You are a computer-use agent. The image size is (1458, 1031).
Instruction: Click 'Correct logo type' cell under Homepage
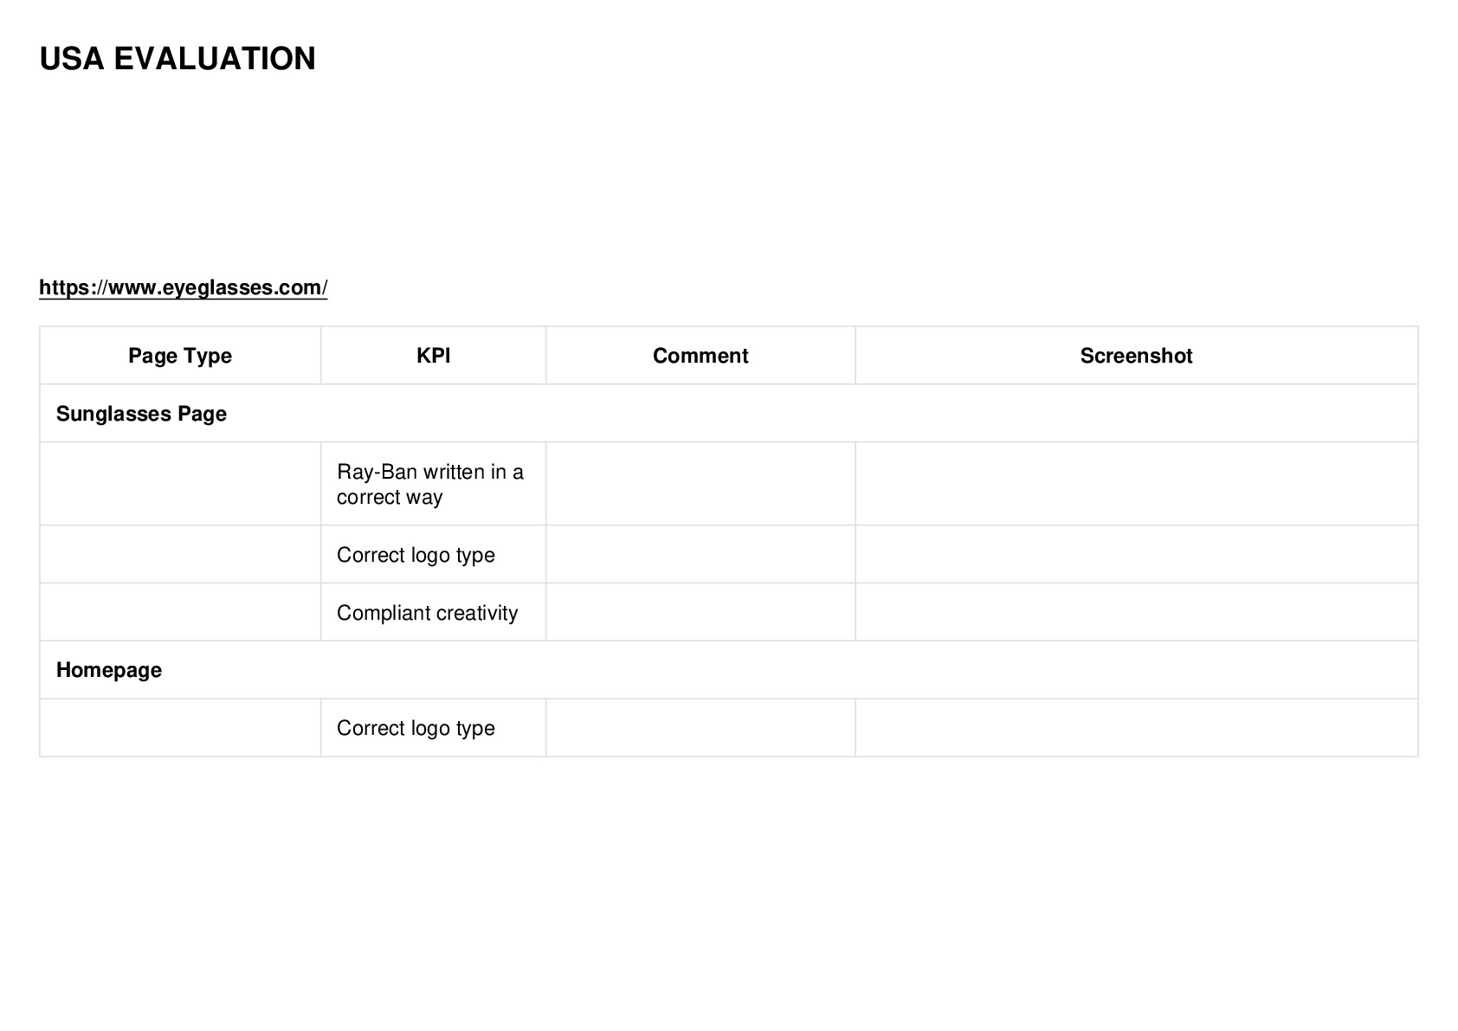click(434, 728)
